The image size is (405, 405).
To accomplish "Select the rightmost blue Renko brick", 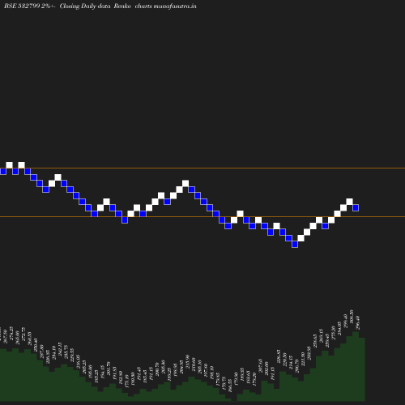I will [356, 207].
